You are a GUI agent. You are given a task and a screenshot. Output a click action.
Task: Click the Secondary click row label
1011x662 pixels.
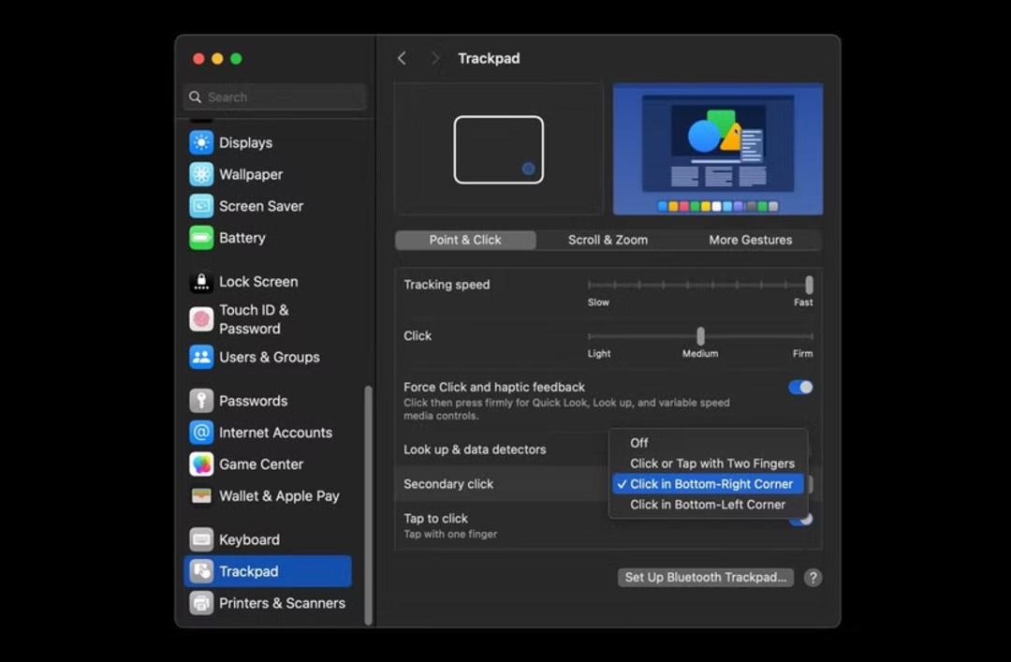448,484
